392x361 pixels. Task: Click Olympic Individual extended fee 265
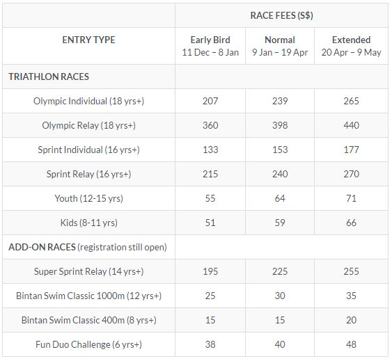coord(351,101)
